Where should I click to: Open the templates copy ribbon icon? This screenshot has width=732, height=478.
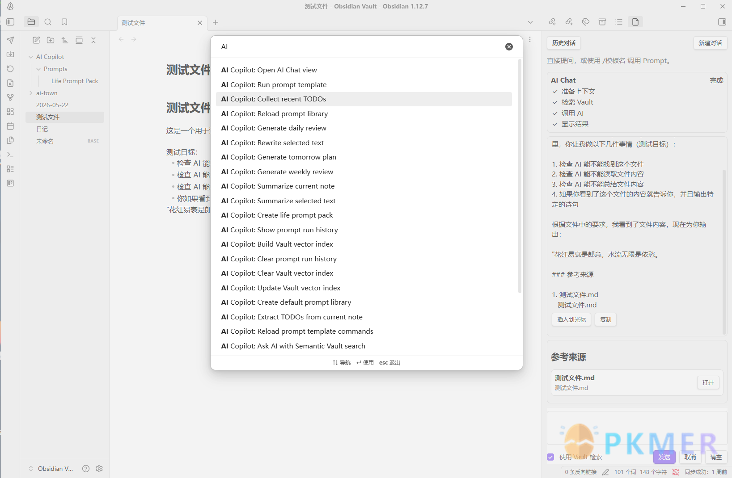point(10,140)
